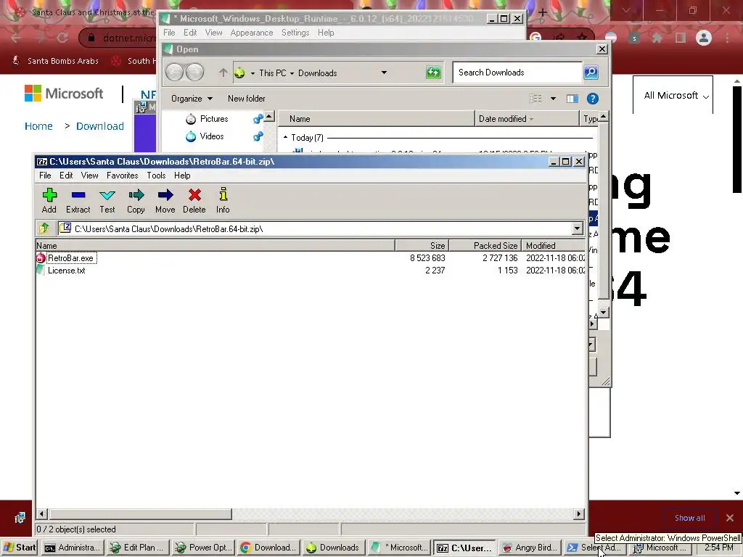The width and height of the screenshot is (743, 557).
Task: Click the search magnifier in Open dialog
Action: click(x=591, y=73)
